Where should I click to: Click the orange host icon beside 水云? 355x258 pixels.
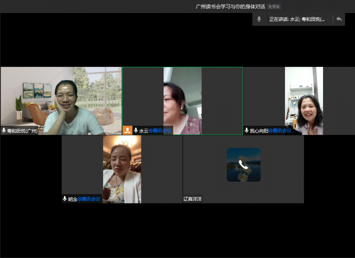[x=127, y=130]
